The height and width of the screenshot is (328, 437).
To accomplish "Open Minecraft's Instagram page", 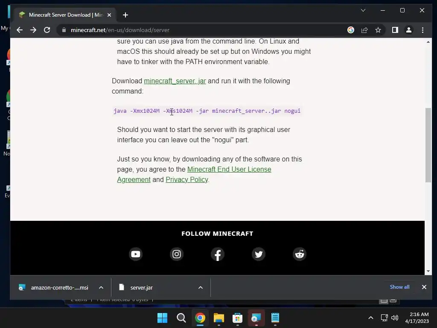I will (177, 254).
